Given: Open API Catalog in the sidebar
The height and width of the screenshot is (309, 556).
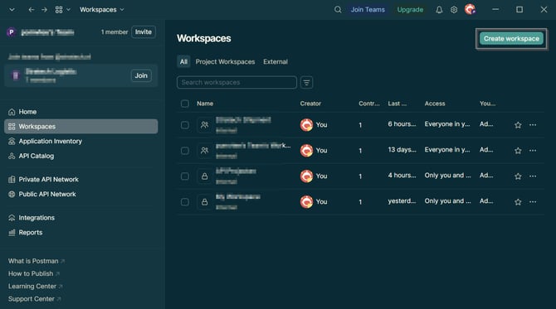Looking at the screenshot, I should [x=80, y=156].
